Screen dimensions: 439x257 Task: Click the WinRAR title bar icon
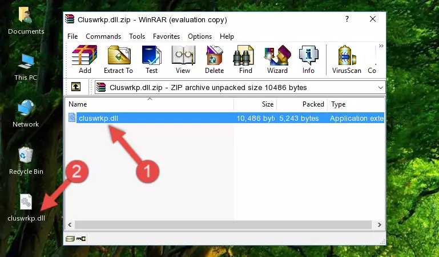click(70, 19)
